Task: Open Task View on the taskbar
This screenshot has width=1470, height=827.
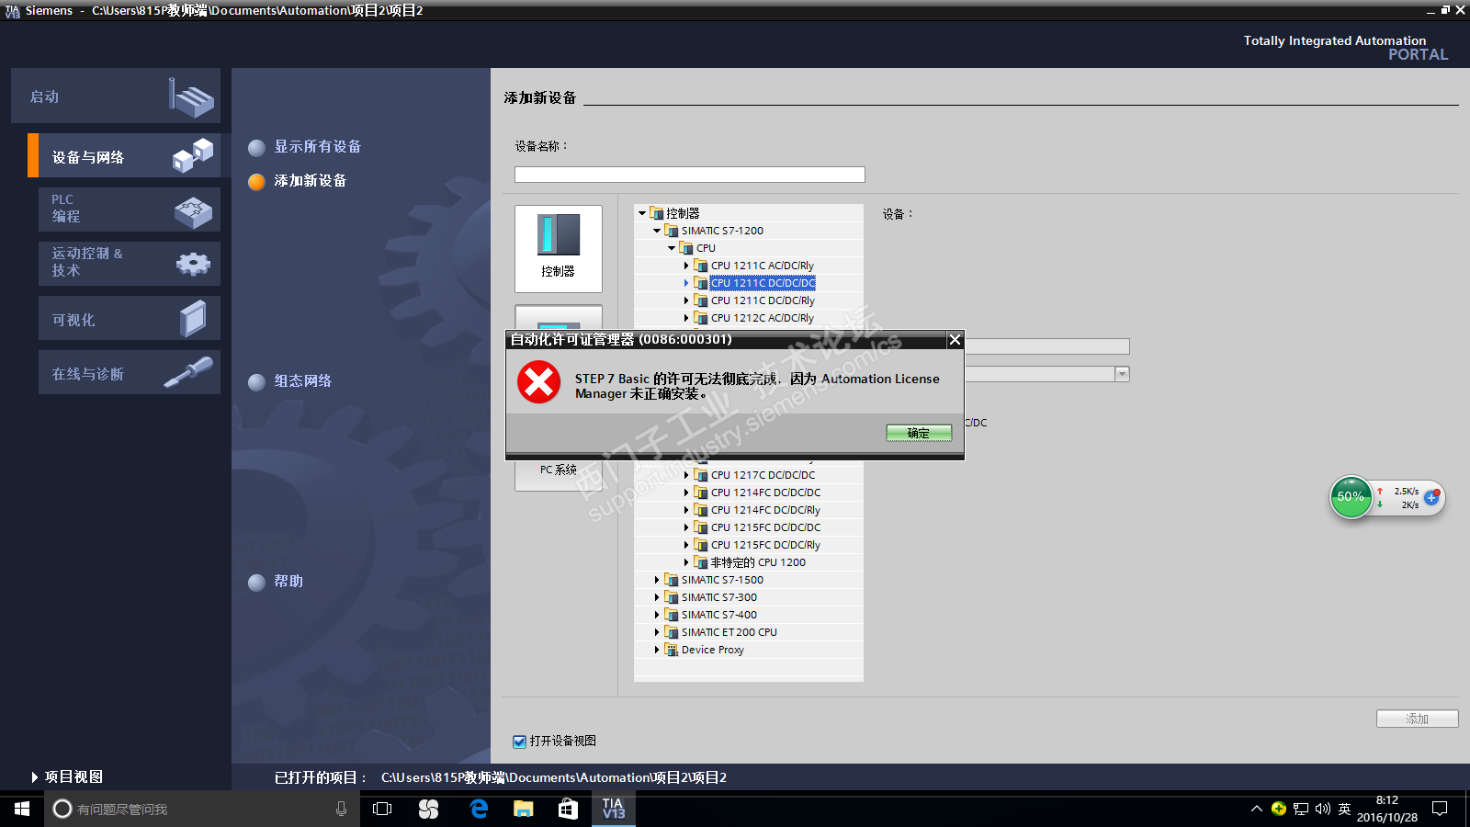Action: click(x=382, y=809)
